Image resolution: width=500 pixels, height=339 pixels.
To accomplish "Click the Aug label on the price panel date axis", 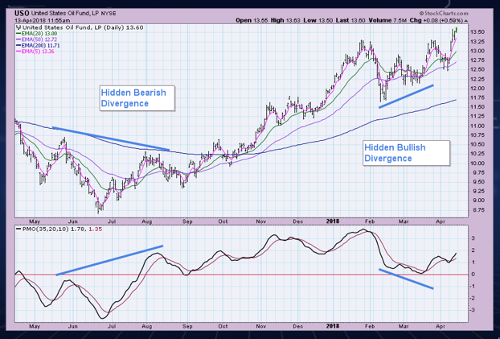I will (x=147, y=221).
